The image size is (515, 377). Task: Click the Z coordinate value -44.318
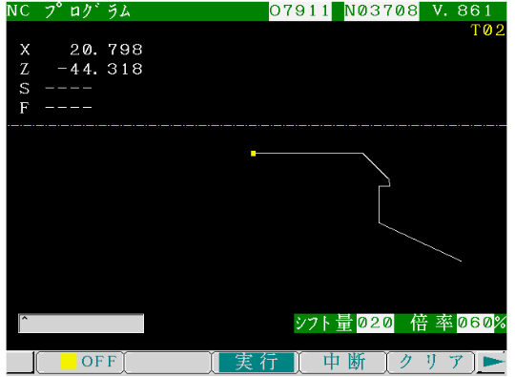(100, 69)
